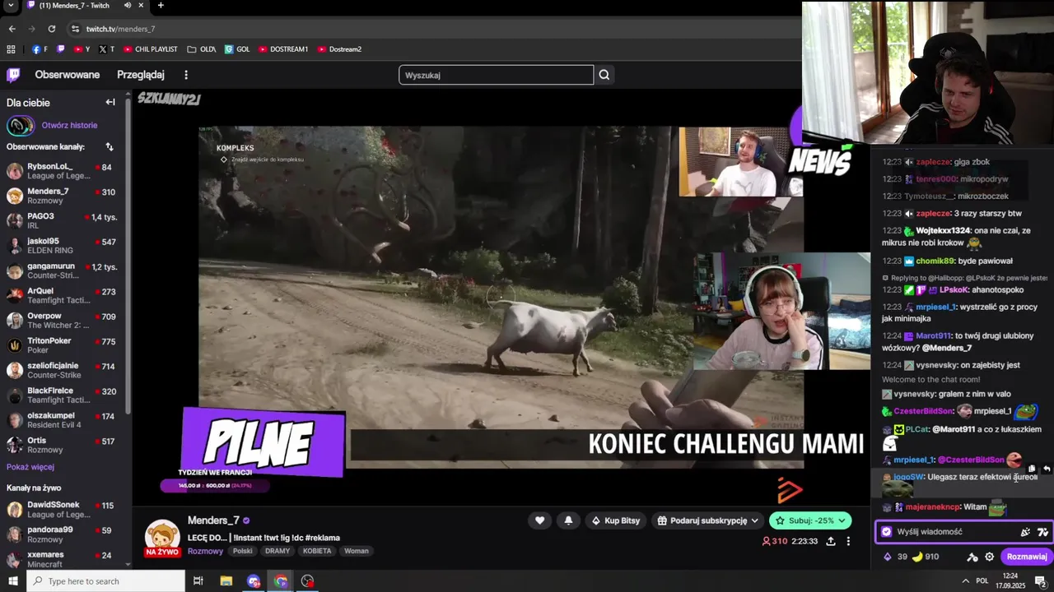Click the Tydzień we Francji donation progress bar
The width and height of the screenshot is (1054, 592).
[x=214, y=485]
